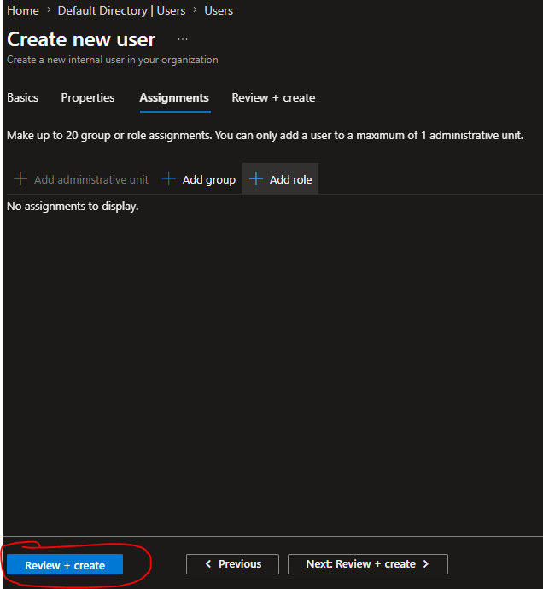Open the ellipsis menu next to Create new user
The height and width of the screenshot is (589, 543).
(x=183, y=39)
